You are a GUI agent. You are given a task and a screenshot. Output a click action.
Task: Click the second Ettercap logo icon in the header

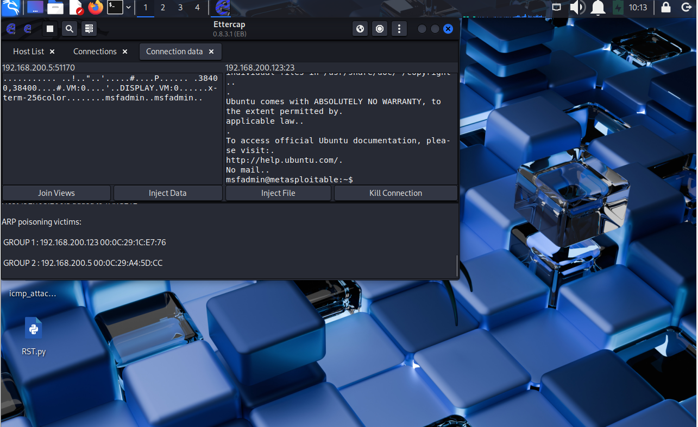pos(28,29)
